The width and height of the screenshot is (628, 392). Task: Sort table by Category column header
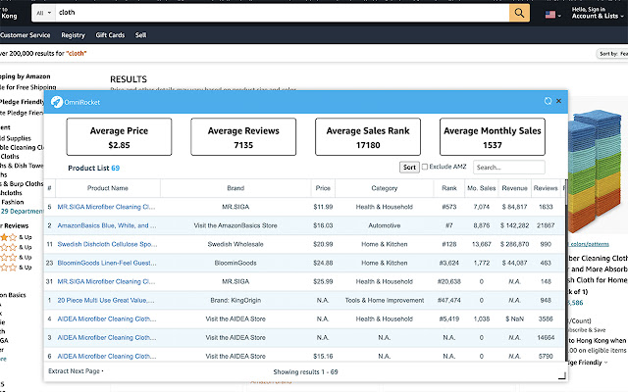point(384,188)
